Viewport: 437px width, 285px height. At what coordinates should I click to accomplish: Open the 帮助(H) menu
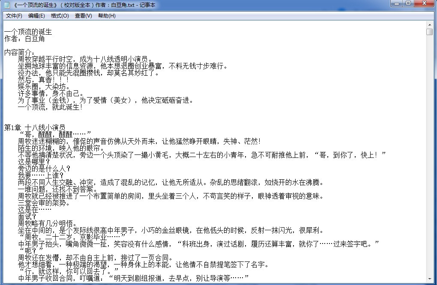tap(107, 16)
